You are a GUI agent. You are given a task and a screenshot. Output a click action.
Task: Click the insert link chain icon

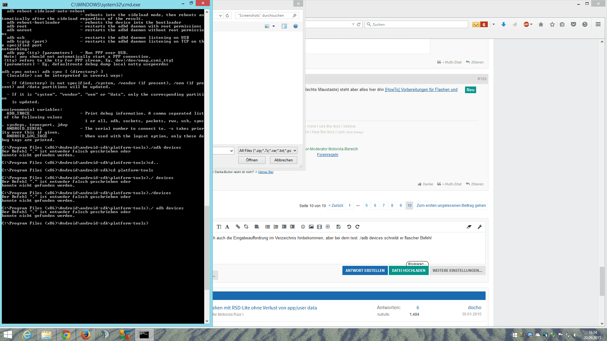(x=238, y=227)
